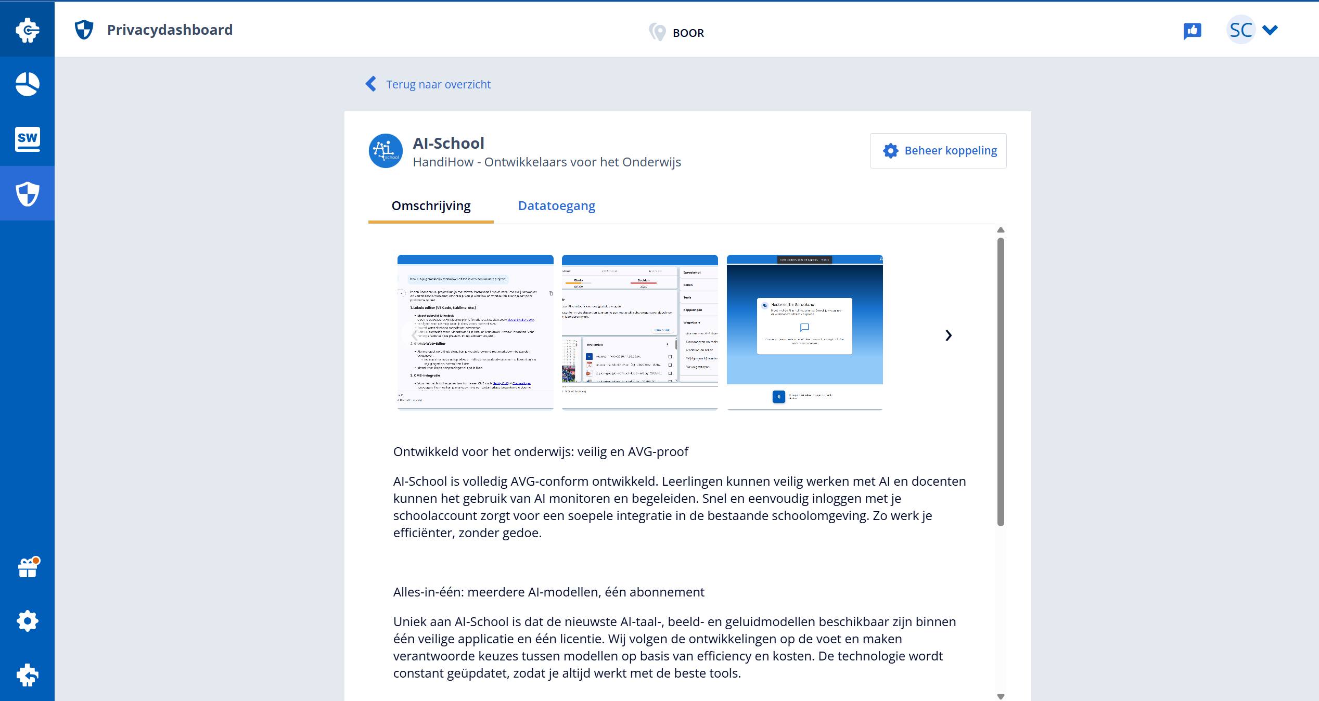Click the thumbs-up feedback icon
Image resolution: width=1319 pixels, height=701 pixels.
[1192, 31]
